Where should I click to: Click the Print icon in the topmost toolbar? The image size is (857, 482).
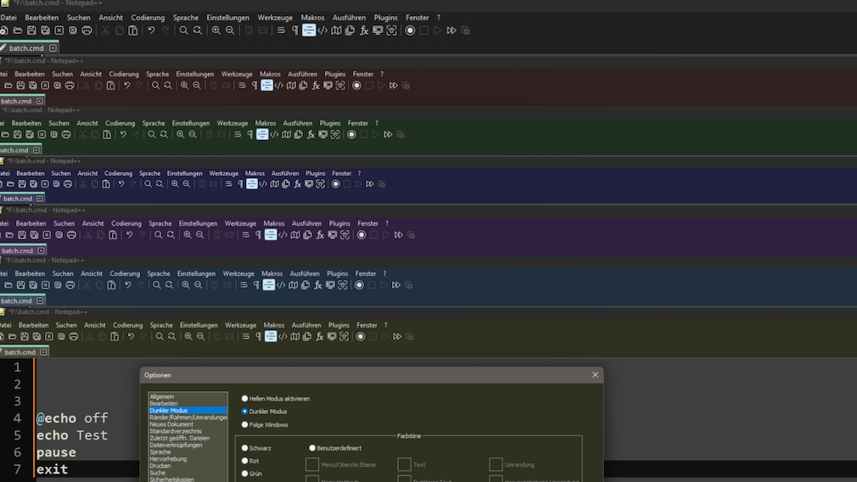point(86,31)
